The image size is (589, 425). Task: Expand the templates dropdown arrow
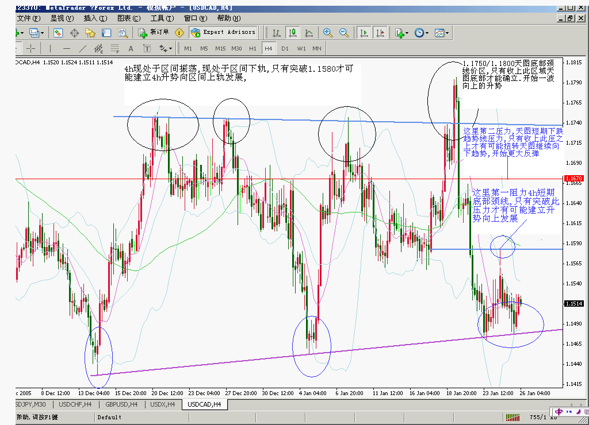447,33
